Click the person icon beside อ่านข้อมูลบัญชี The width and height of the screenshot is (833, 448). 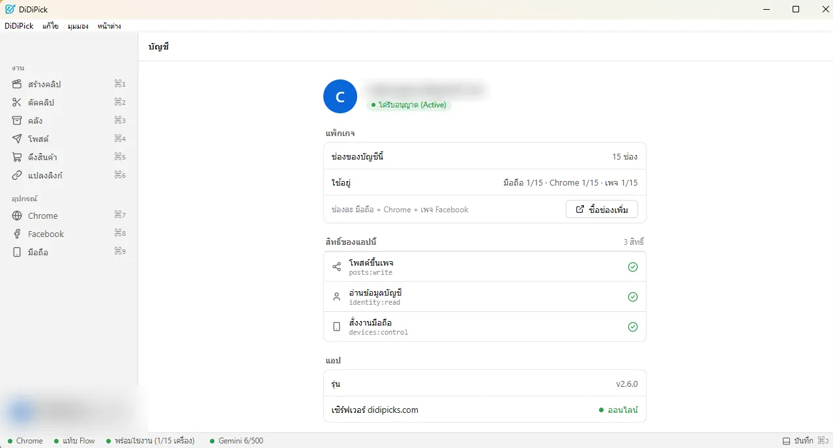[x=336, y=297]
